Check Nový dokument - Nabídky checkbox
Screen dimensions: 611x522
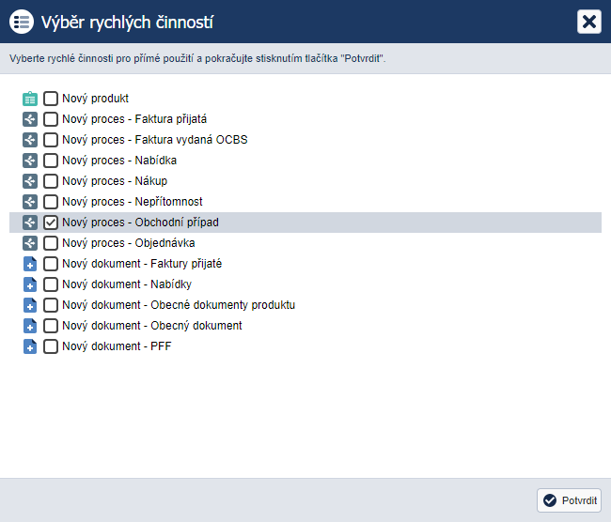pos(51,284)
